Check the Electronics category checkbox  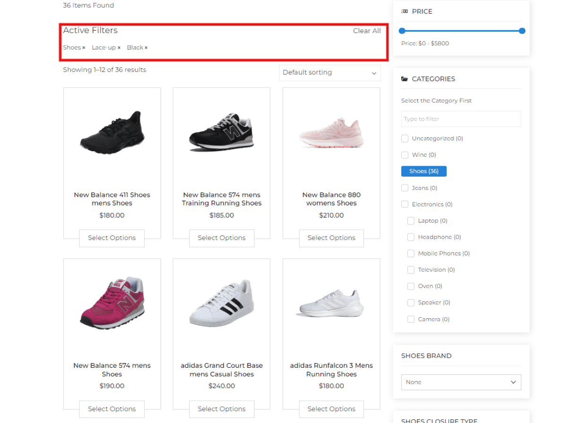405,204
